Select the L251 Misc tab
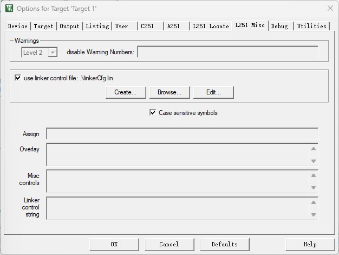Screen dimensions: 339x255 (250, 25)
